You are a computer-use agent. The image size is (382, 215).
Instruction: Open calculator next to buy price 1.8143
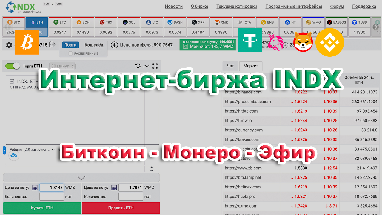(x=35, y=188)
